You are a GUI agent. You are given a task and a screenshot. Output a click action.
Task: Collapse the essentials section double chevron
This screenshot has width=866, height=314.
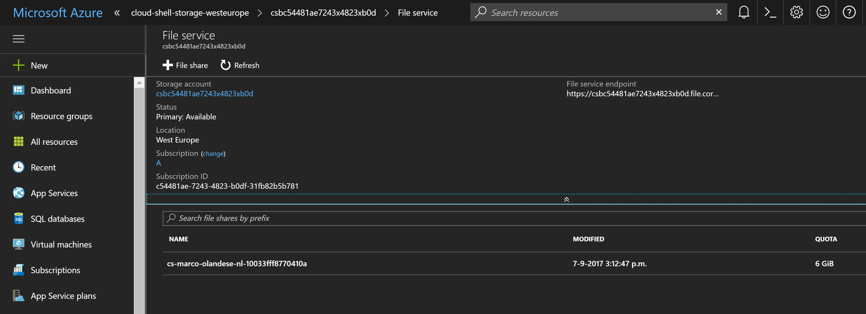[566, 199]
